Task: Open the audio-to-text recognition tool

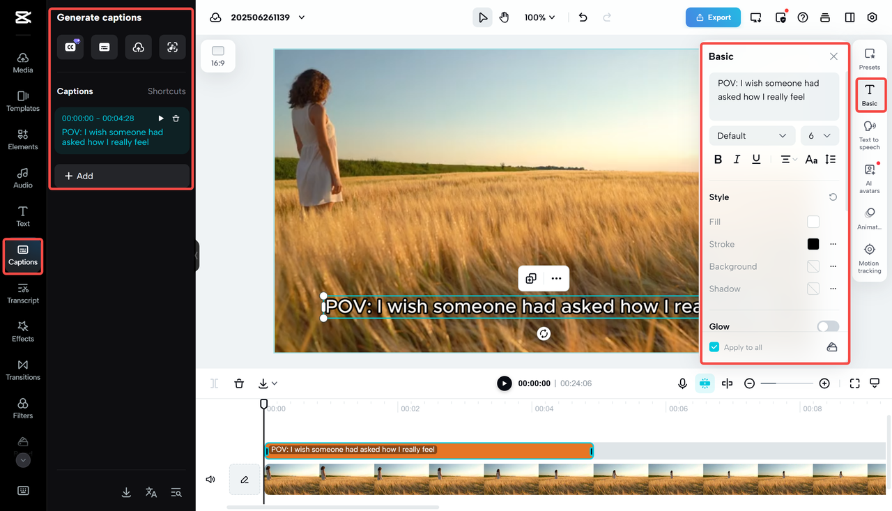Action: tap(172, 47)
